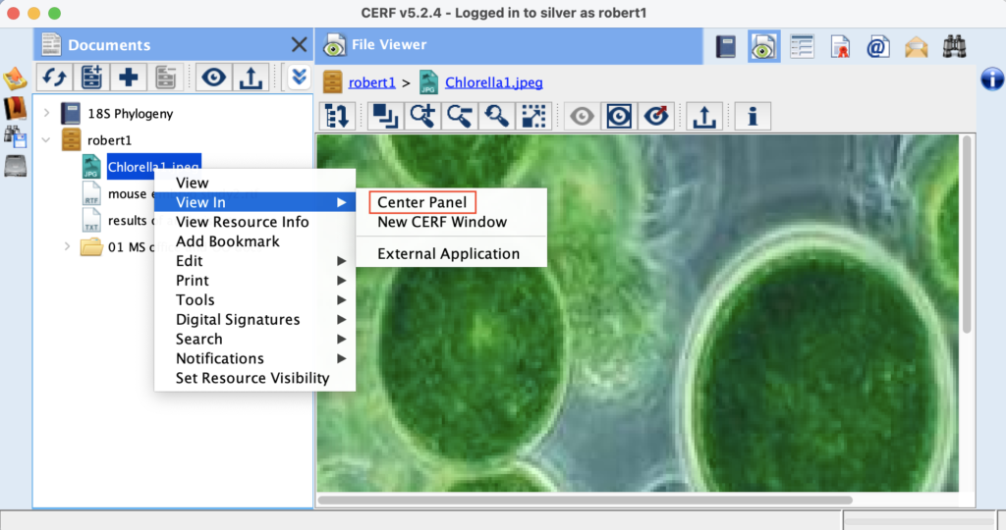Click the zoom out magnifier icon
1006x530 pixels.
[x=459, y=116]
